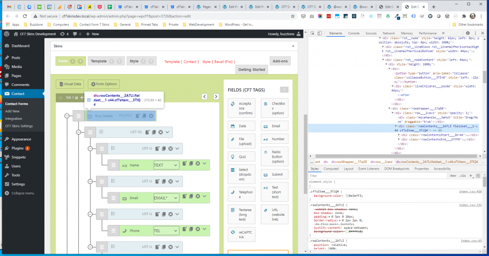
Task: Click the edit icon on Name row
Action: 183,164
